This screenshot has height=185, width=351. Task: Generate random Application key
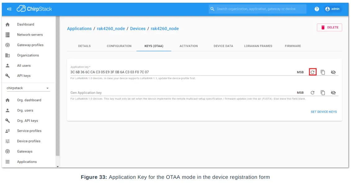pos(313,72)
